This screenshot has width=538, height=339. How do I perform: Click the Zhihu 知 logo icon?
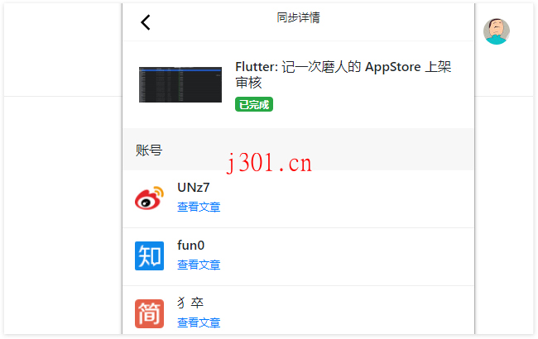click(149, 255)
